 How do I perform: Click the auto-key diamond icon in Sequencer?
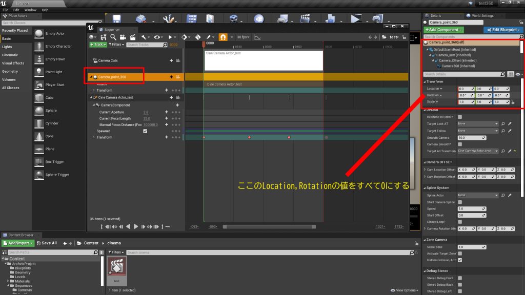198,37
